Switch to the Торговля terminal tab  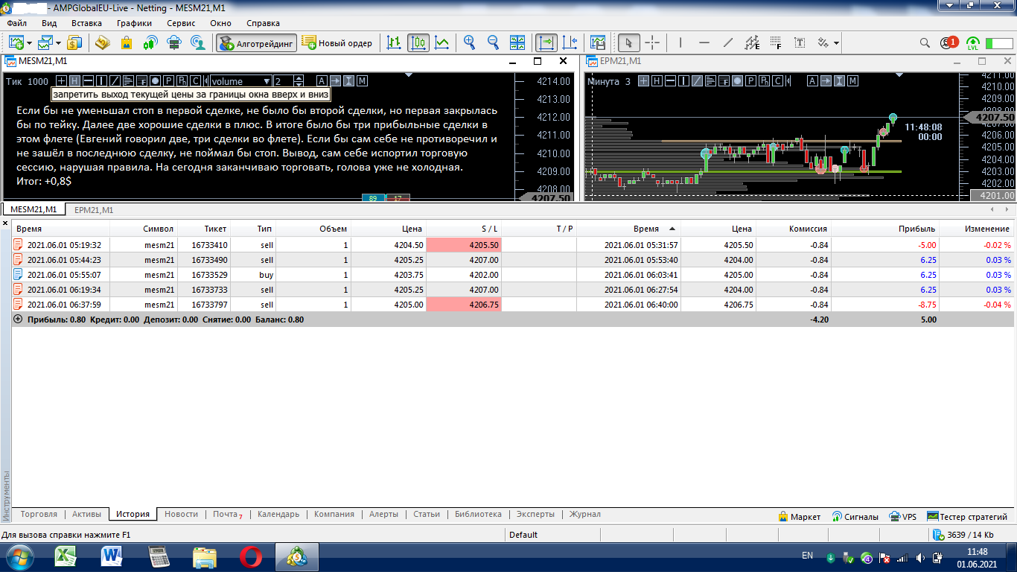pyautogui.click(x=39, y=514)
